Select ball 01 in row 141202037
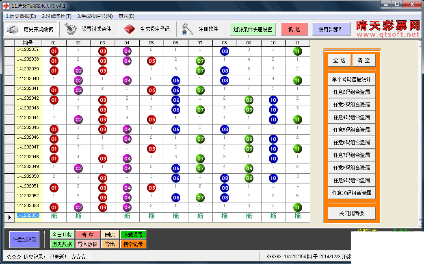424x264 pixels. tap(54, 51)
